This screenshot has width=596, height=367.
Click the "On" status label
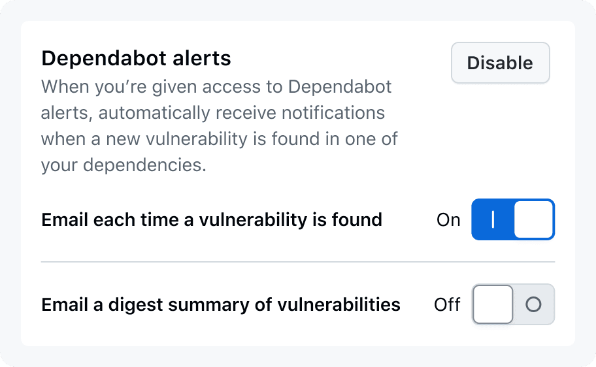pos(448,220)
